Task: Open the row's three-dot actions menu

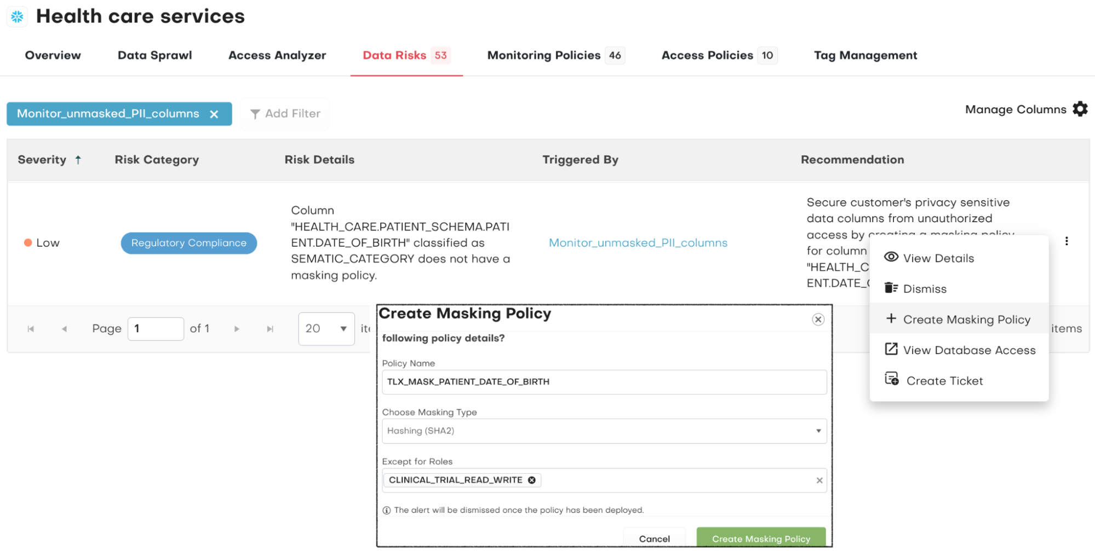Action: [x=1067, y=241]
